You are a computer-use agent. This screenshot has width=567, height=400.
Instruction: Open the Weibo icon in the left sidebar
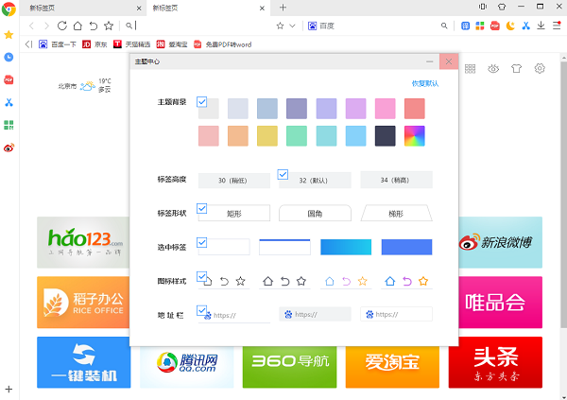[9, 148]
